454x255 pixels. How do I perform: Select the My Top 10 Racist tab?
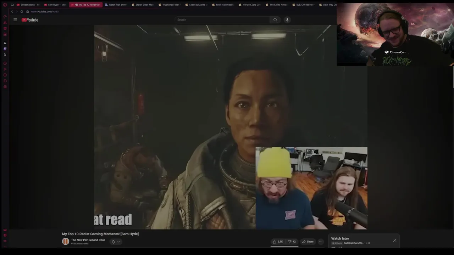tap(86, 5)
